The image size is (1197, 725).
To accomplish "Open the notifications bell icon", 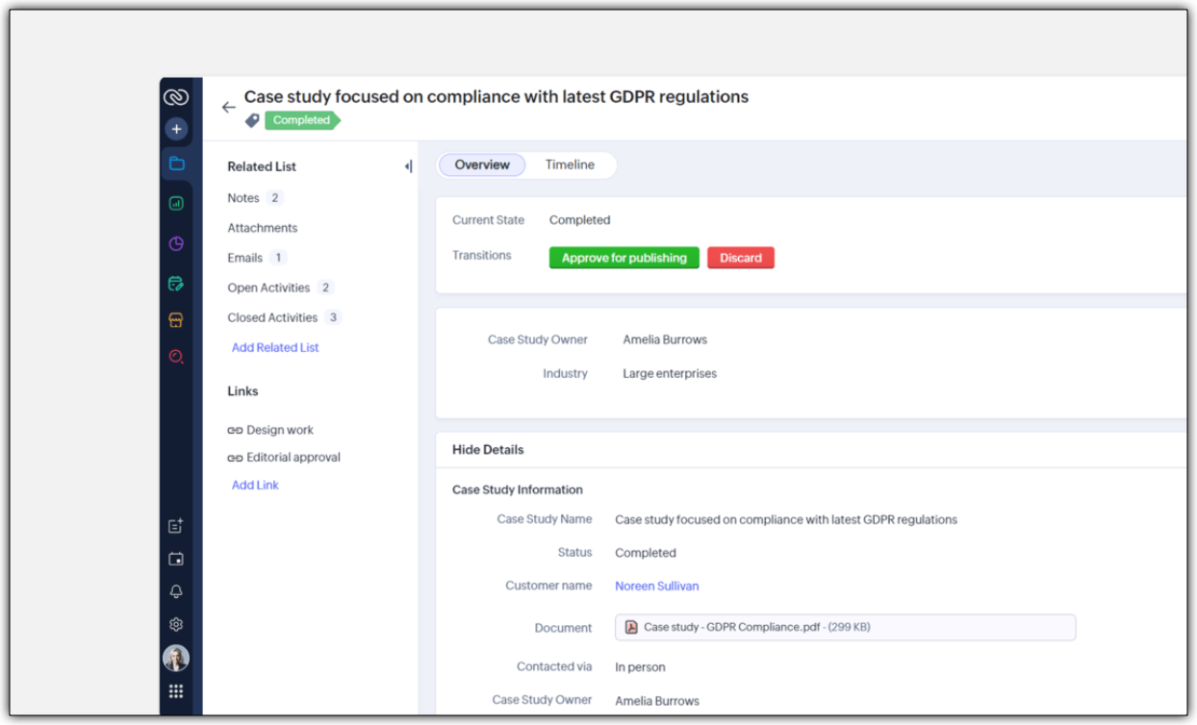I will pos(176,591).
